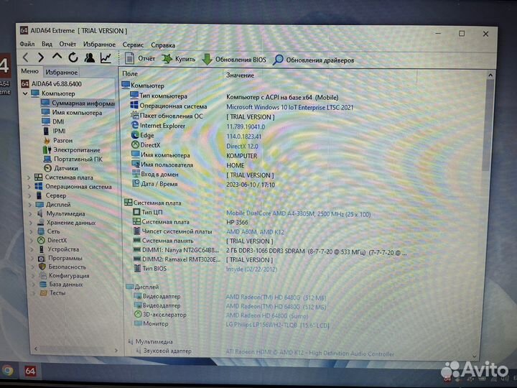Expand the Сеть tree node
Screen dimensions: 517x388
31,231
